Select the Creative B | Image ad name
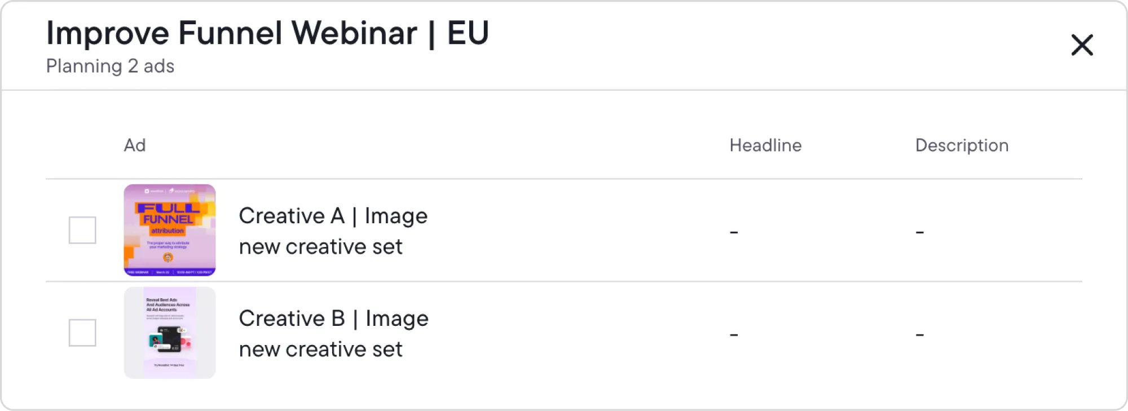The image size is (1128, 411). [x=334, y=319]
